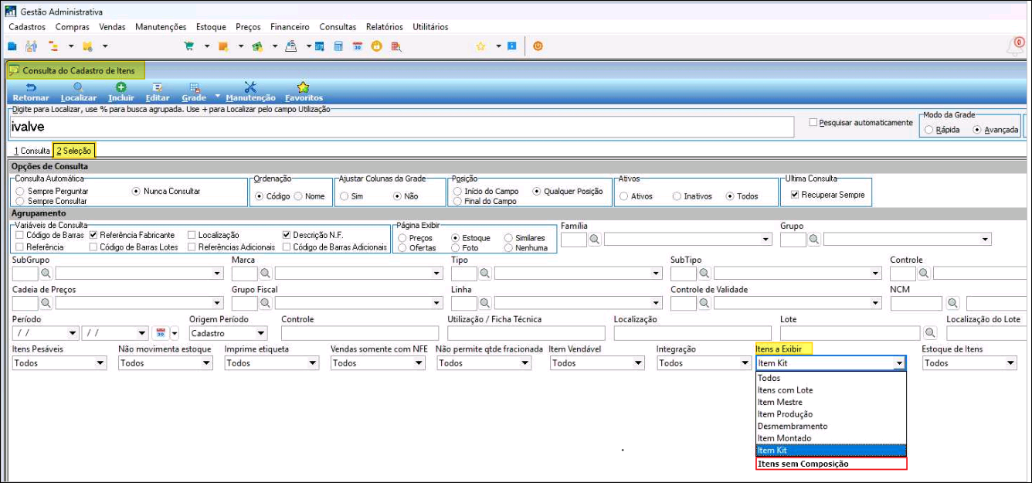Click the calendar picker icon under Período
This screenshot has width=1032, height=483.
coord(161,333)
